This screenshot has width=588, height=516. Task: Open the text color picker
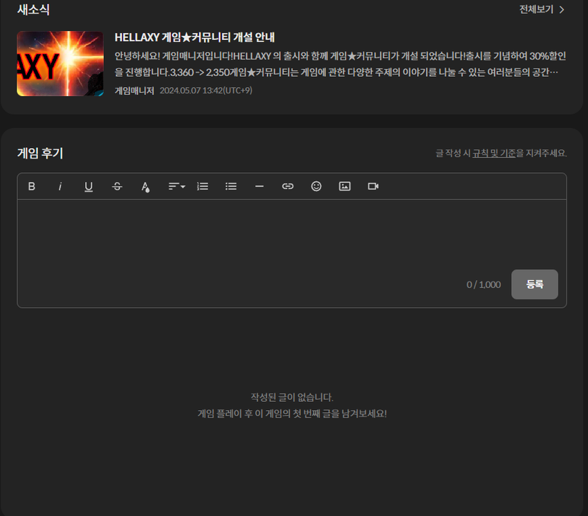[145, 187]
